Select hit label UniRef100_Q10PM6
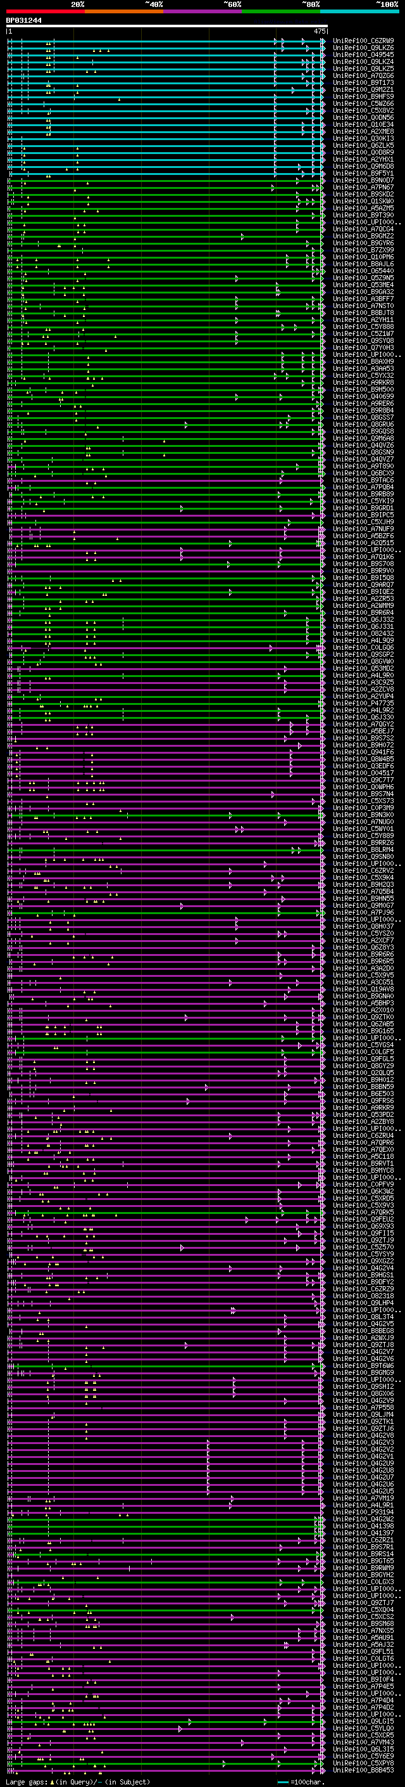This screenshot has height=1787, width=405. (x=363, y=257)
